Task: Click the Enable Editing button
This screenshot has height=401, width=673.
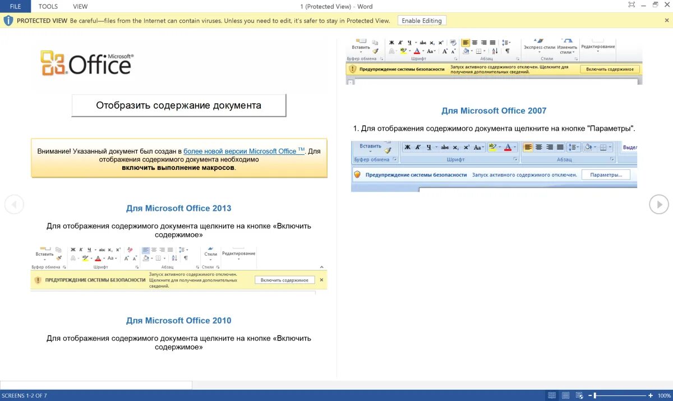Action: coord(422,21)
